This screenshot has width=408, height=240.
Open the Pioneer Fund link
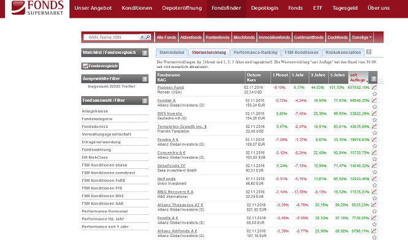coord(171,88)
